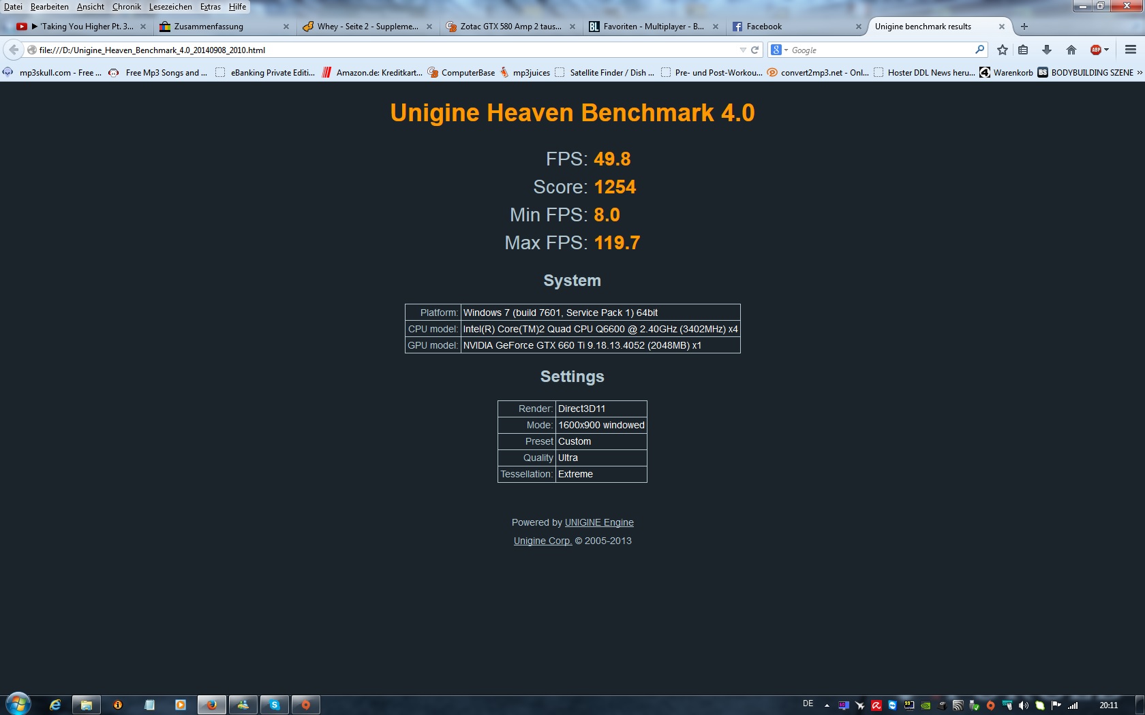
Task: Click the DE language indicator
Action: click(x=808, y=704)
